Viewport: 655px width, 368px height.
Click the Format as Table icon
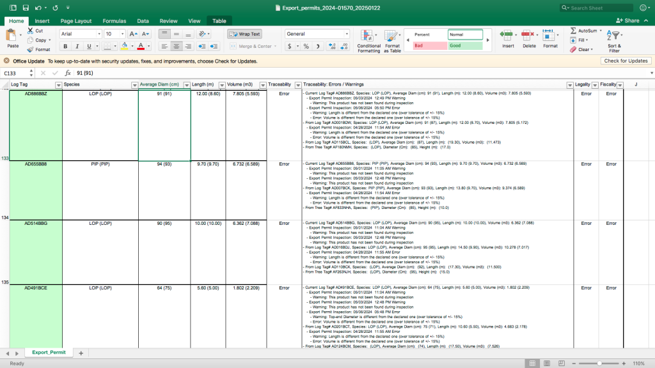pyautogui.click(x=392, y=39)
